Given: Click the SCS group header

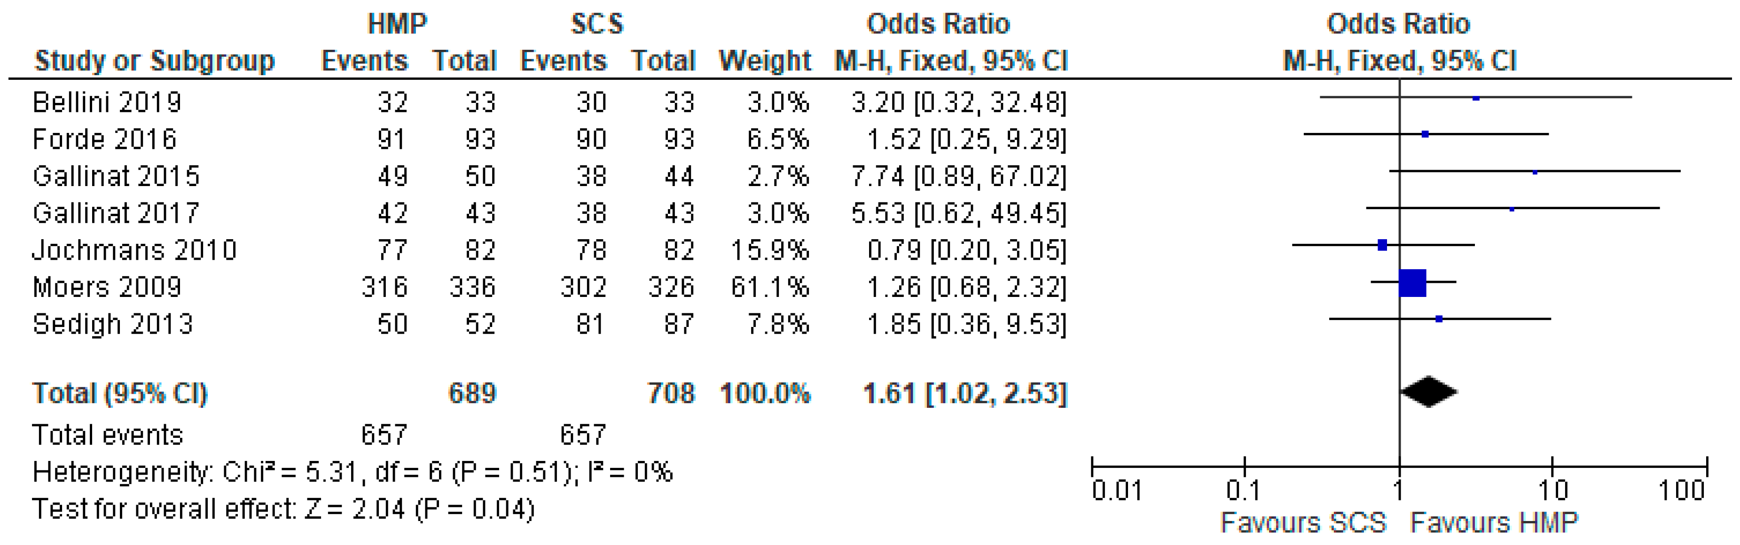Looking at the screenshot, I should click(x=596, y=24).
